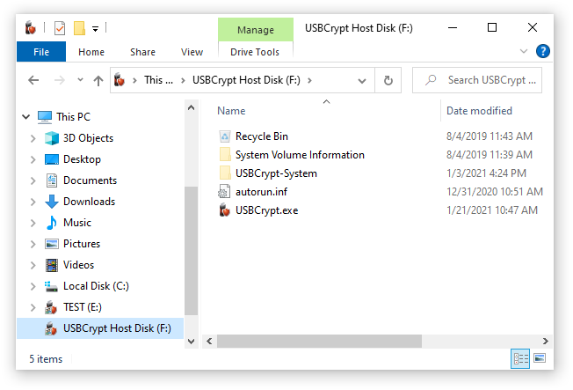The image size is (573, 390).
Task: Expand the 3D Objects node
Action: pos(33,138)
